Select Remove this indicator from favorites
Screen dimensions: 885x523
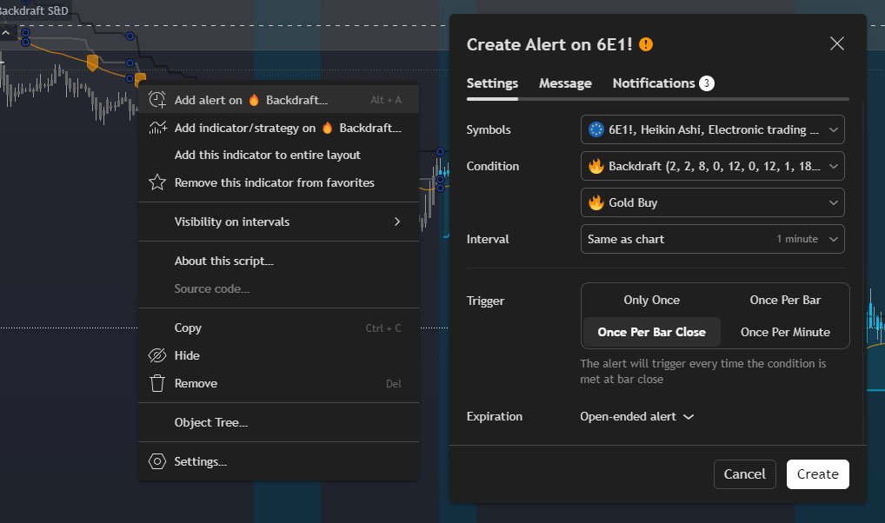click(x=278, y=182)
